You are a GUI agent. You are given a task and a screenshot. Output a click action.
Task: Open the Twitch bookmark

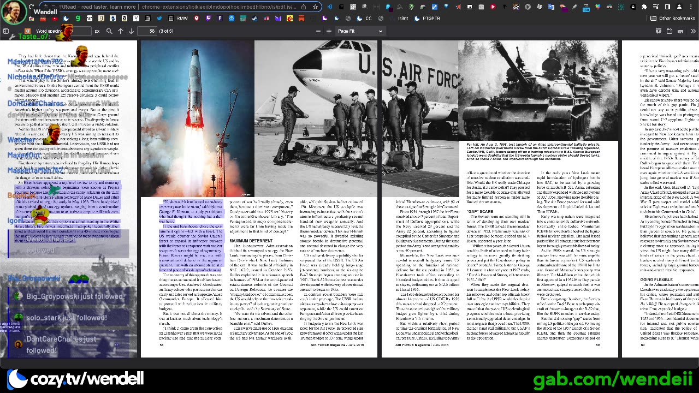click(x=208, y=19)
